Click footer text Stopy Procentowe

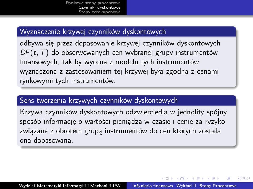pos(218,186)
